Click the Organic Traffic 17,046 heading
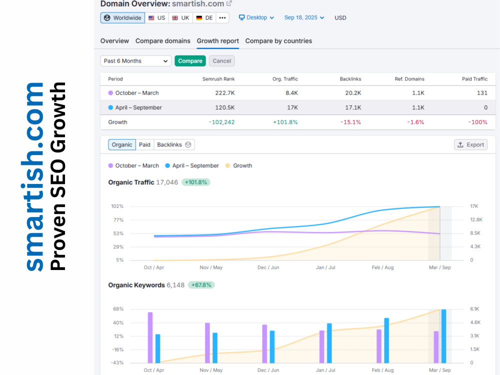500x375 pixels. pyautogui.click(x=143, y=182)
